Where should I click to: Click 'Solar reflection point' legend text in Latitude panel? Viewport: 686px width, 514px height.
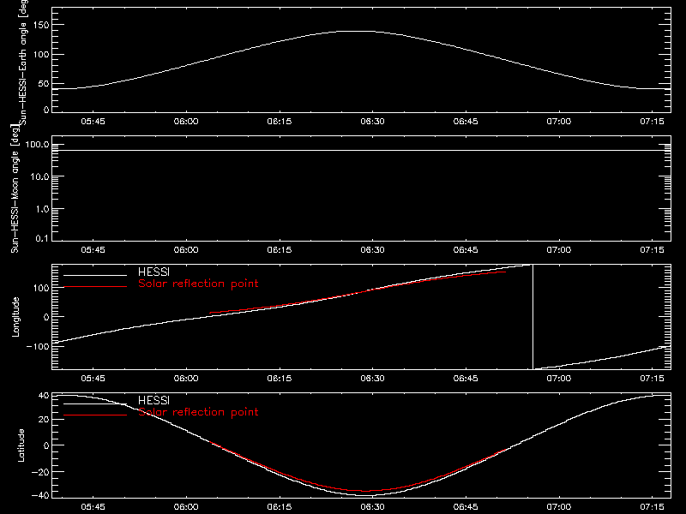(198, 412)
